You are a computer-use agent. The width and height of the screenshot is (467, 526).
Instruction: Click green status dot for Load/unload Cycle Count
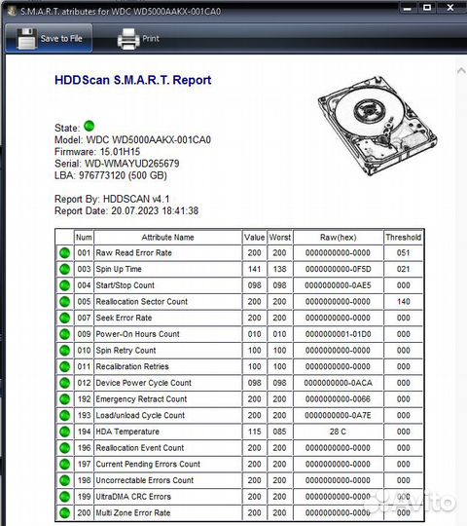[64, 415]
